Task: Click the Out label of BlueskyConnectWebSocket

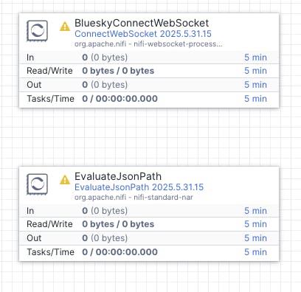Action: [x=34, y=85]
